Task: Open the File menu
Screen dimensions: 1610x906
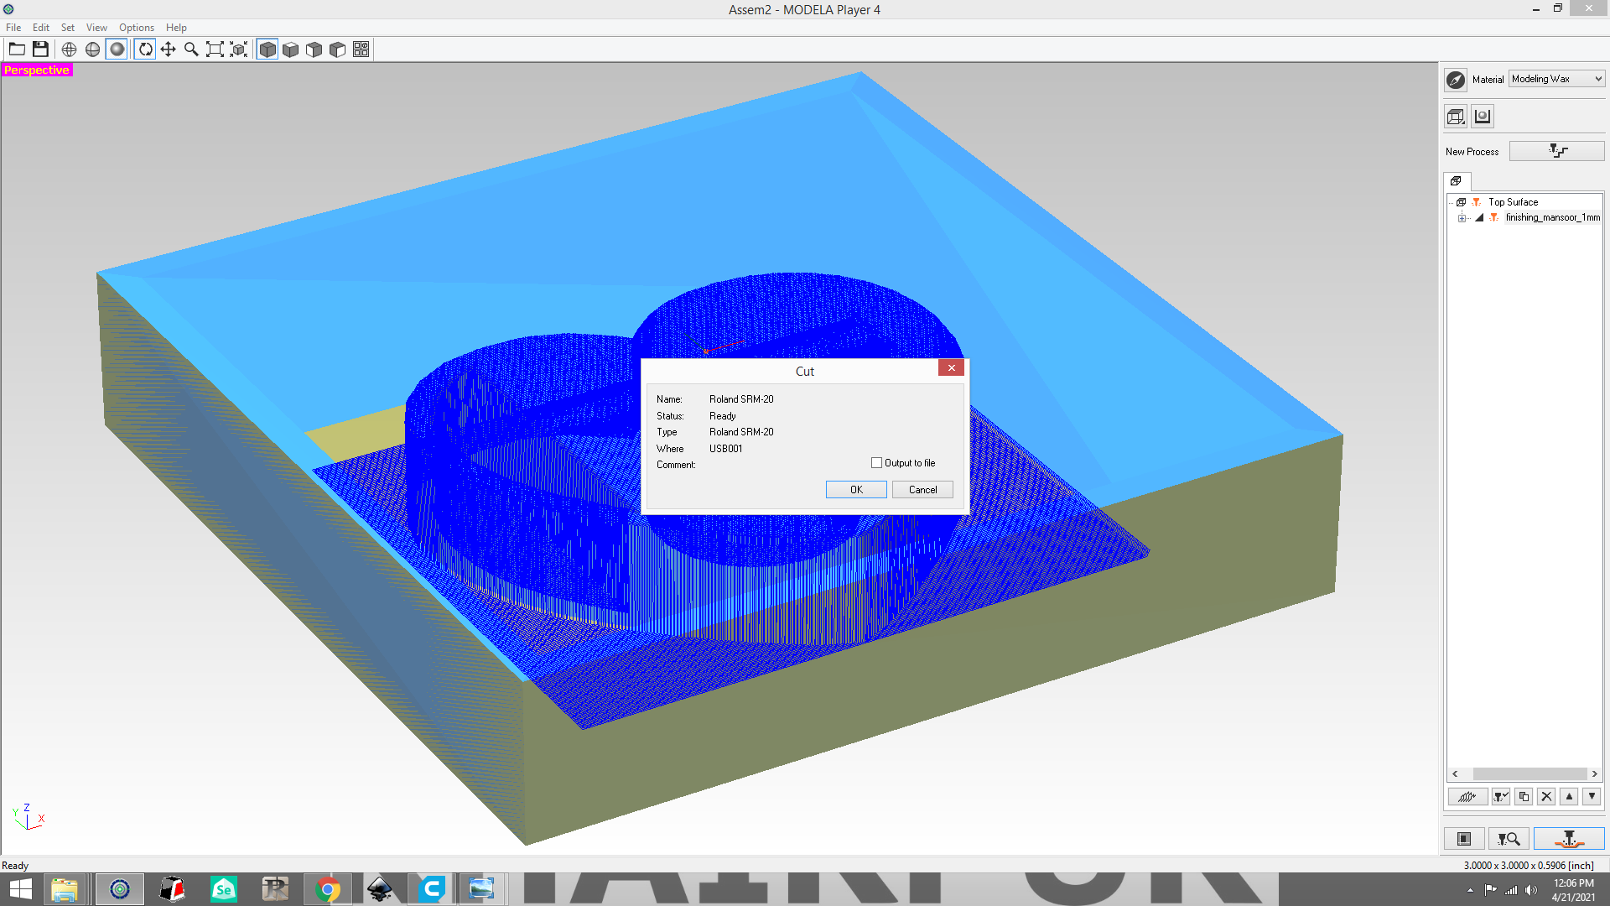Action: coord(13,28)
